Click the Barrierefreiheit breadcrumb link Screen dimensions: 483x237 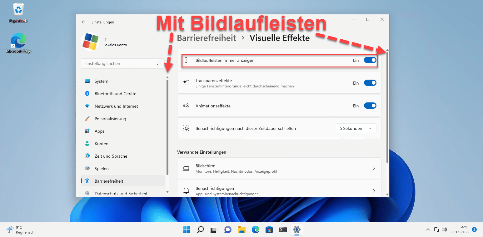pyautogui.click(x=207, y=38)
